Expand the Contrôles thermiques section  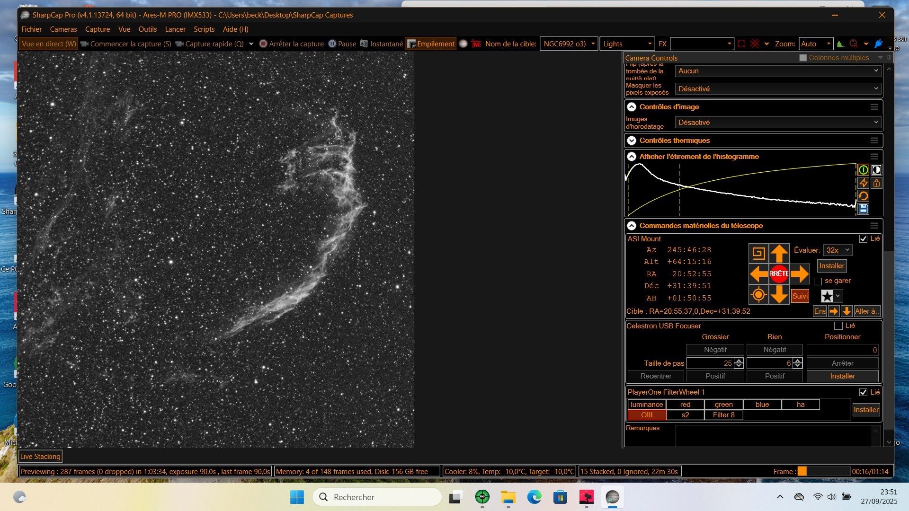pyautogui.click(x=632, y=141)
